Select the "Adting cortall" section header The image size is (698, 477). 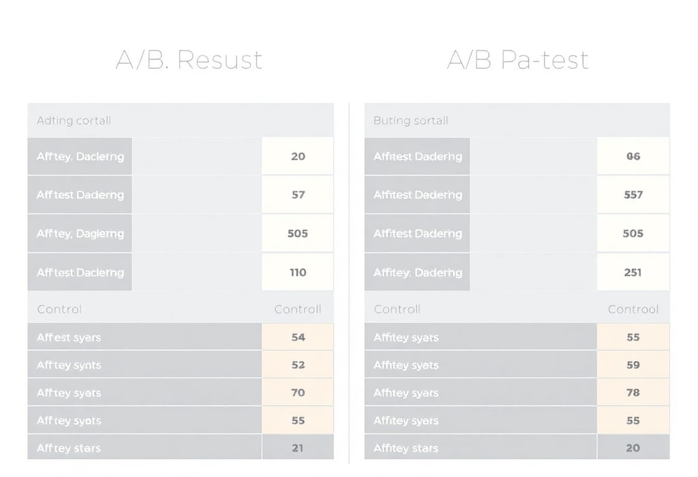tap(73, 120)
